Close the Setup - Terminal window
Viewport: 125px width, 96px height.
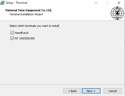pos(119,3)
